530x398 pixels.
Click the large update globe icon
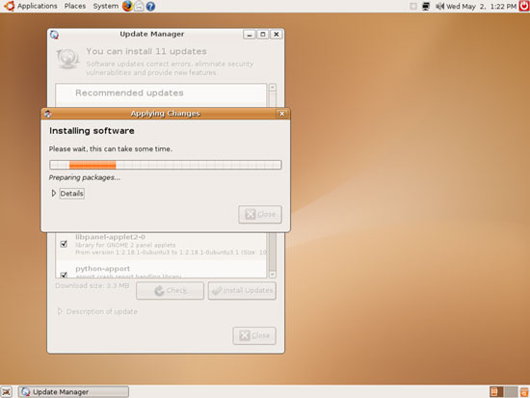[x=68, y=58]
